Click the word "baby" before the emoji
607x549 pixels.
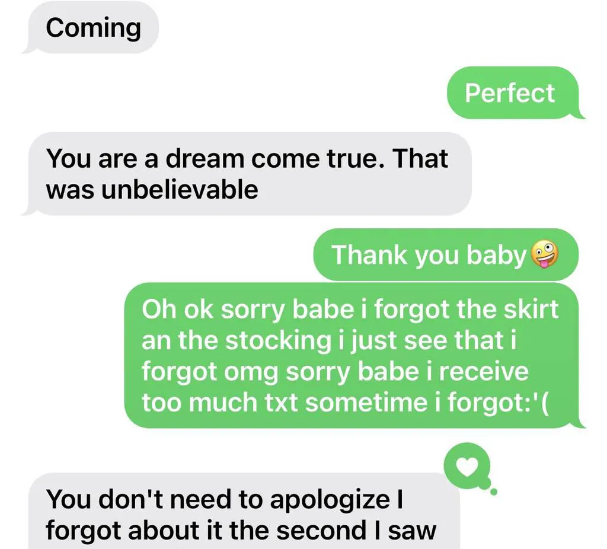click(496, 256)
